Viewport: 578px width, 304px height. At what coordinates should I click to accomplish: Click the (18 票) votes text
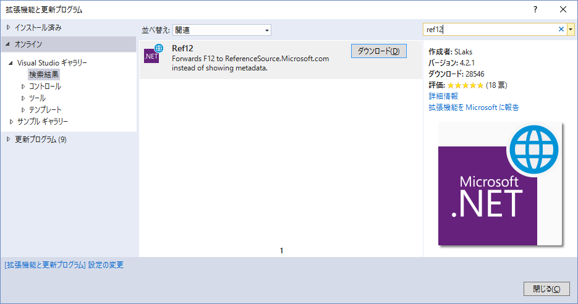point(496,85)
